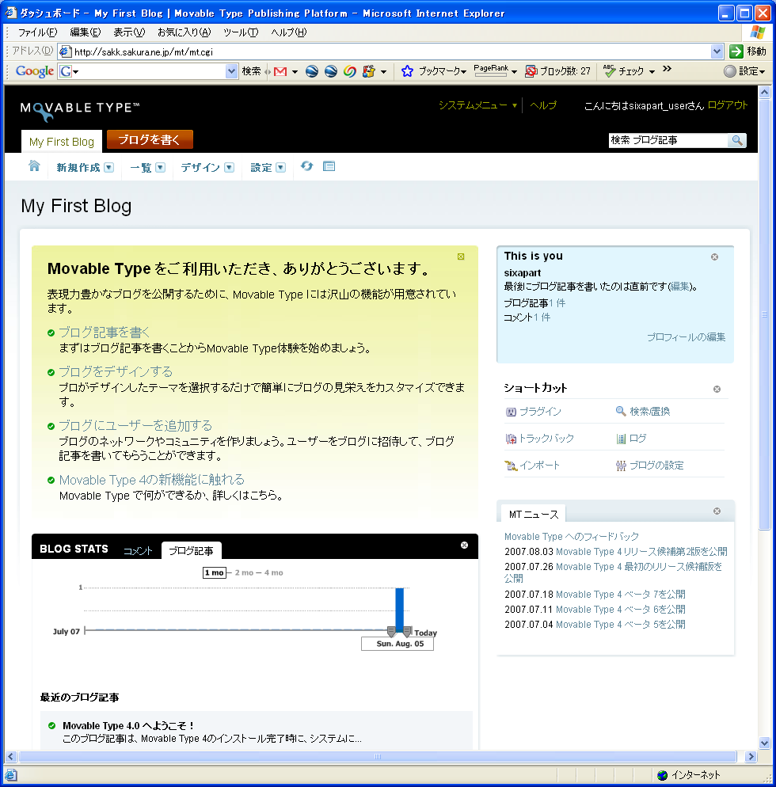Click the Movable Type logo
Image resolution: width=776 pixels, height=787 pixels.
click(x=80, y=110)
